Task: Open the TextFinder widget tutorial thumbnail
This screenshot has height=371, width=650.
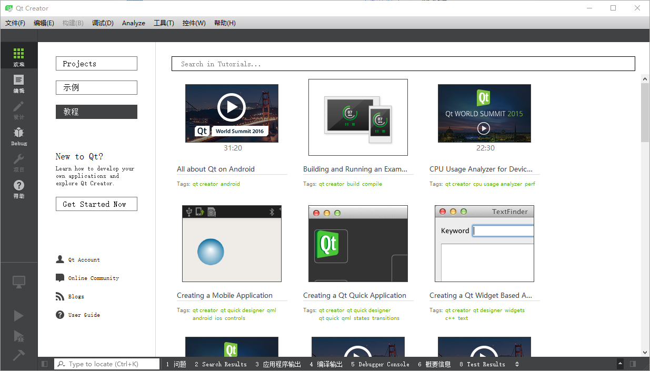Action: click(484, 244)
